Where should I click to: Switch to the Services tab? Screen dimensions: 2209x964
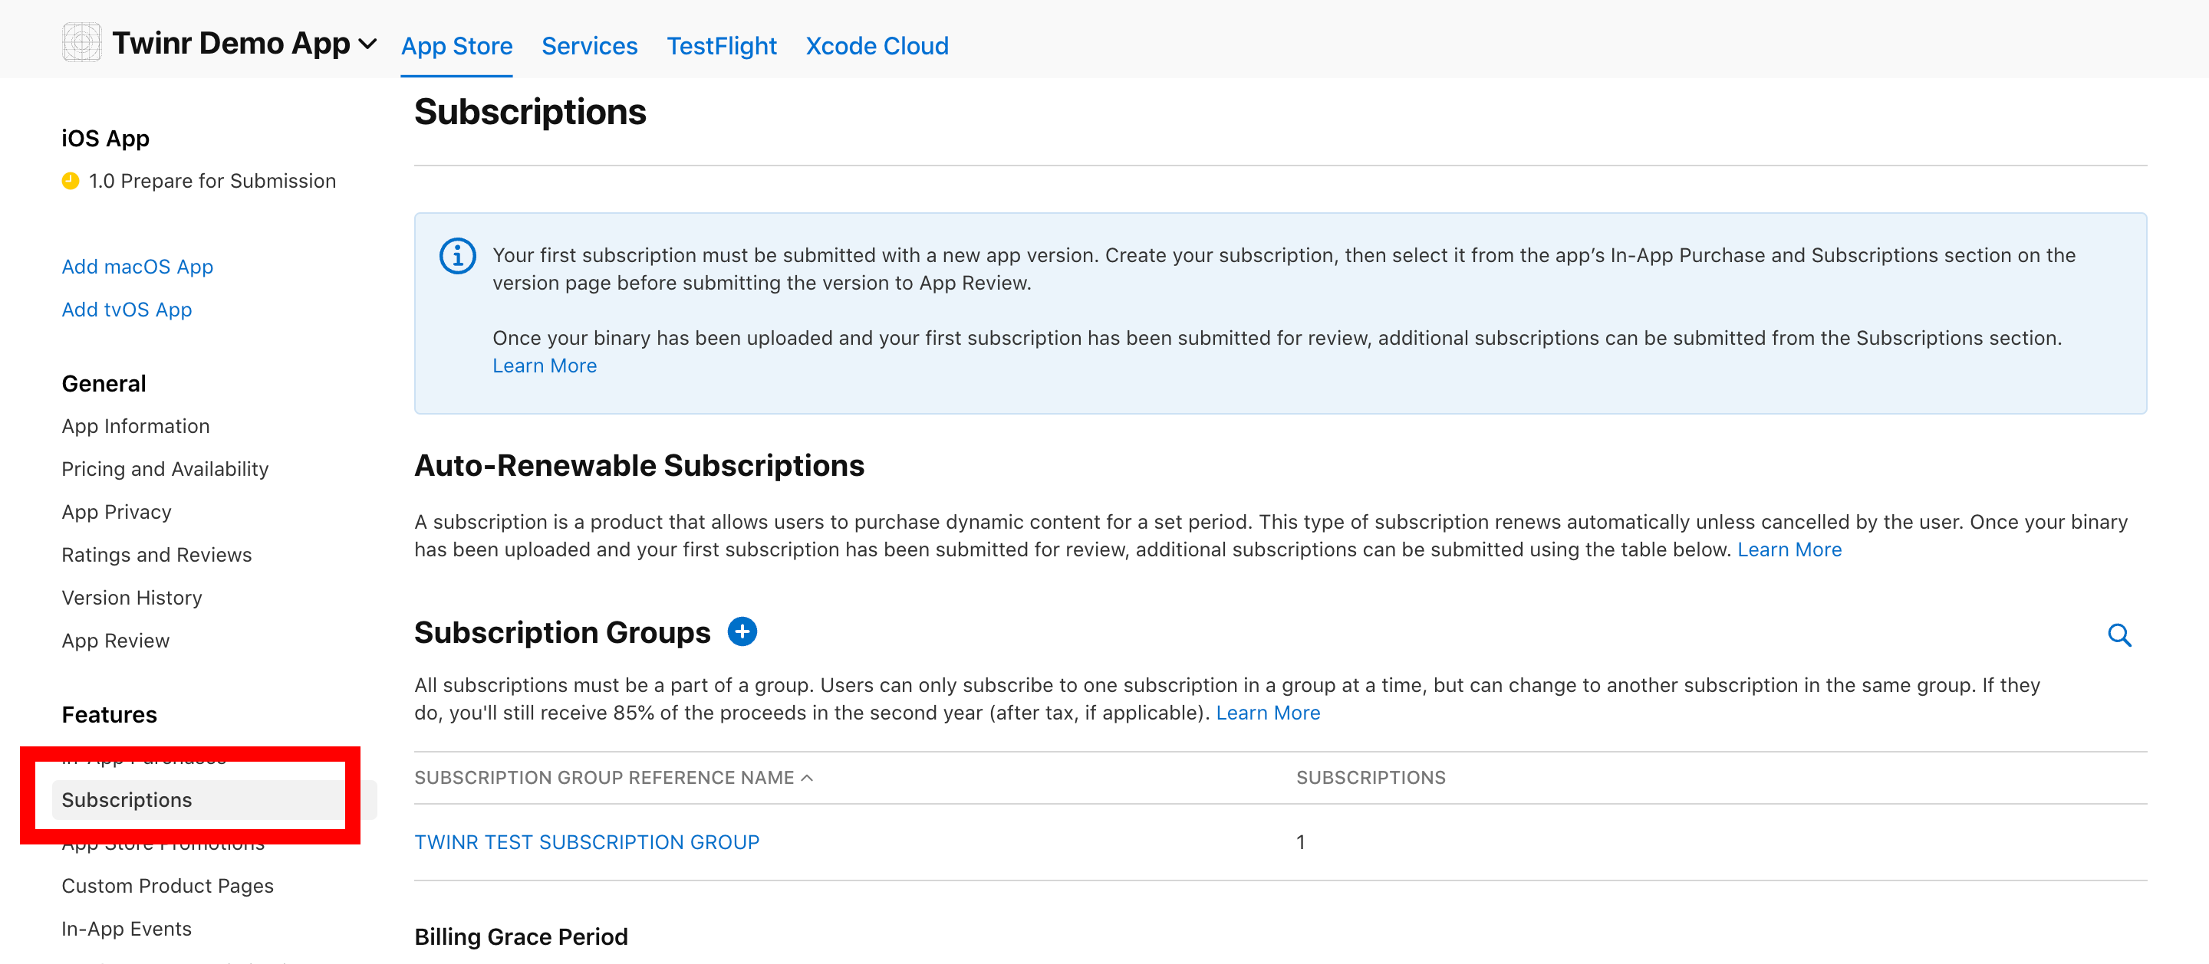[x=589, y=45]
